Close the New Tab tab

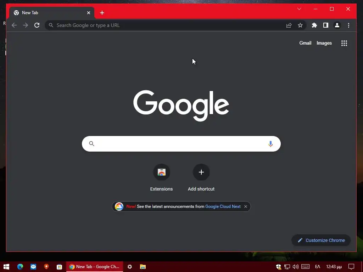point(89,13)
